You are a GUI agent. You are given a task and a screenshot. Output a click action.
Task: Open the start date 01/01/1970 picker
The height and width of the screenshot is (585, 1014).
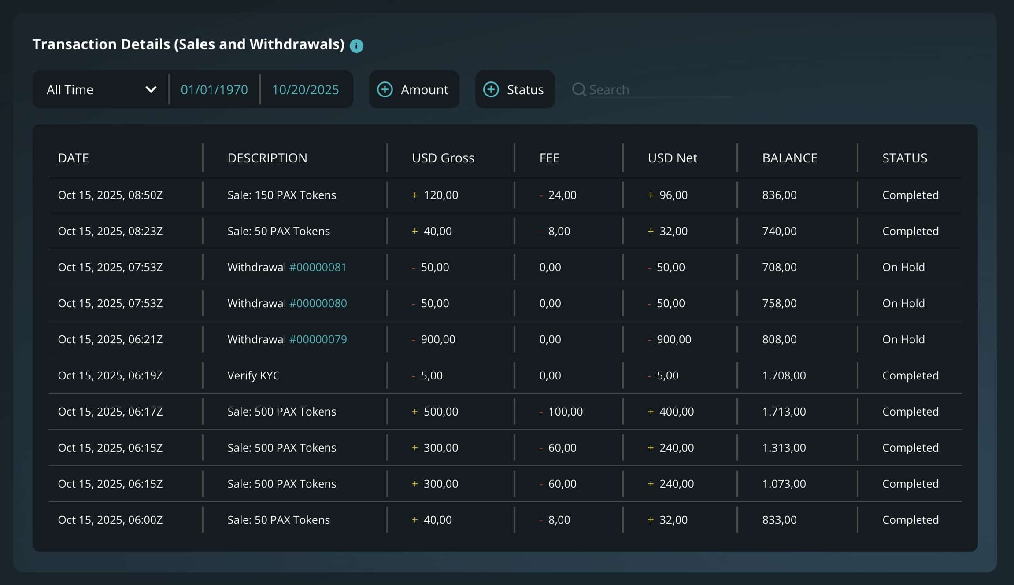(214, 89)
